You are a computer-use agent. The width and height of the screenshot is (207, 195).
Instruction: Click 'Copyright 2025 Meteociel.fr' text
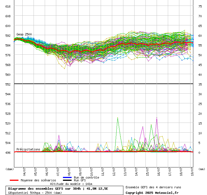[x=152, y=193]
